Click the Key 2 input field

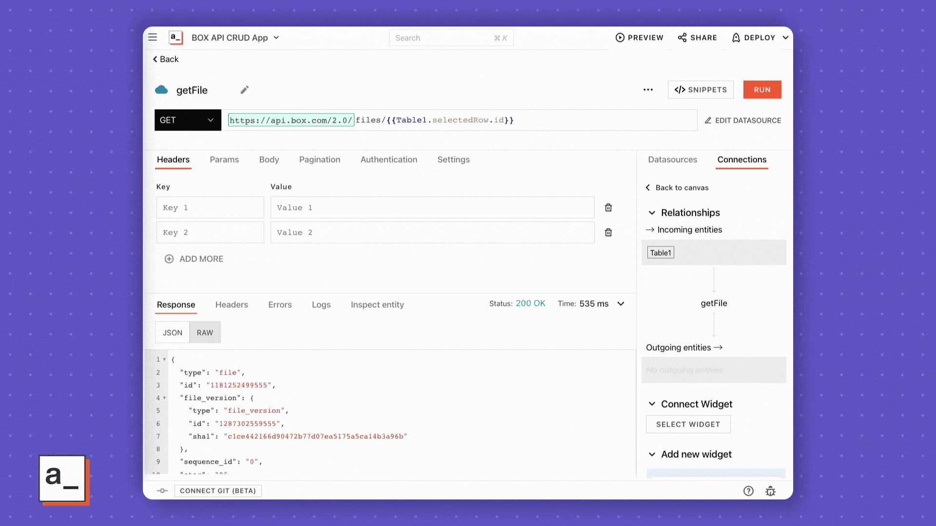coord(210,232)
